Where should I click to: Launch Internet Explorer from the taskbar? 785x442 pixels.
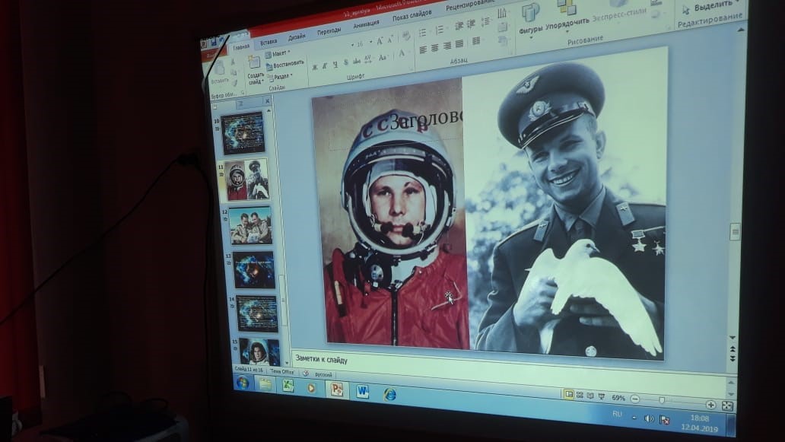pos(390,394)
